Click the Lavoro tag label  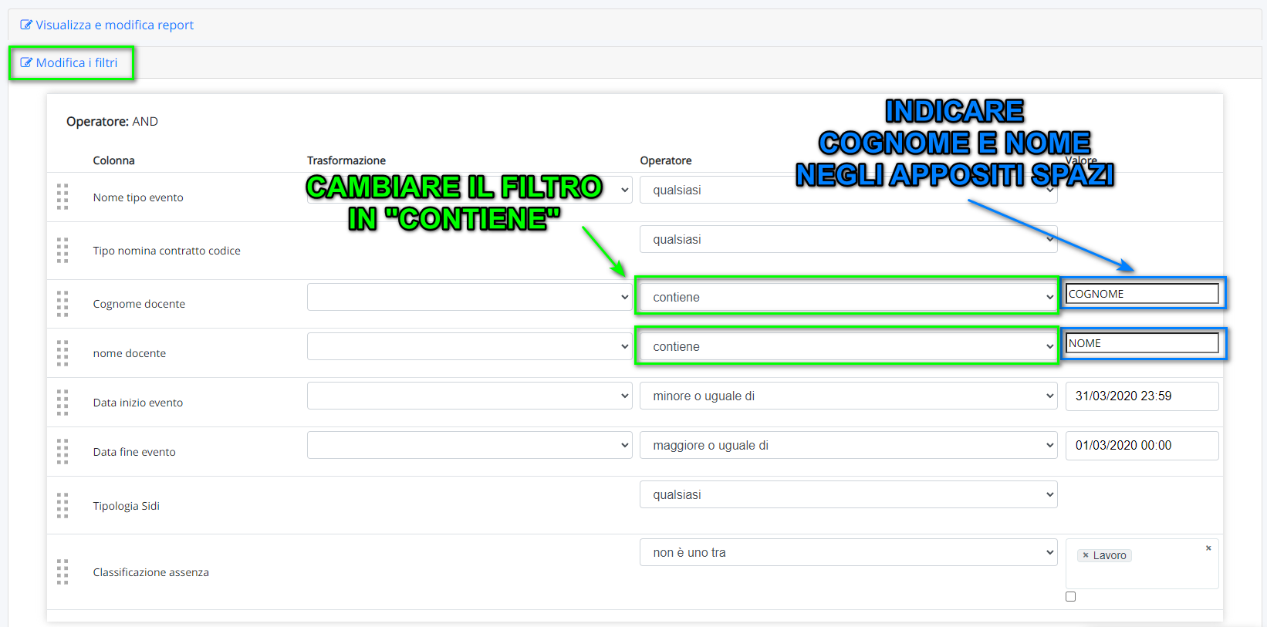pyautogui.click(x=1110, y=555)
